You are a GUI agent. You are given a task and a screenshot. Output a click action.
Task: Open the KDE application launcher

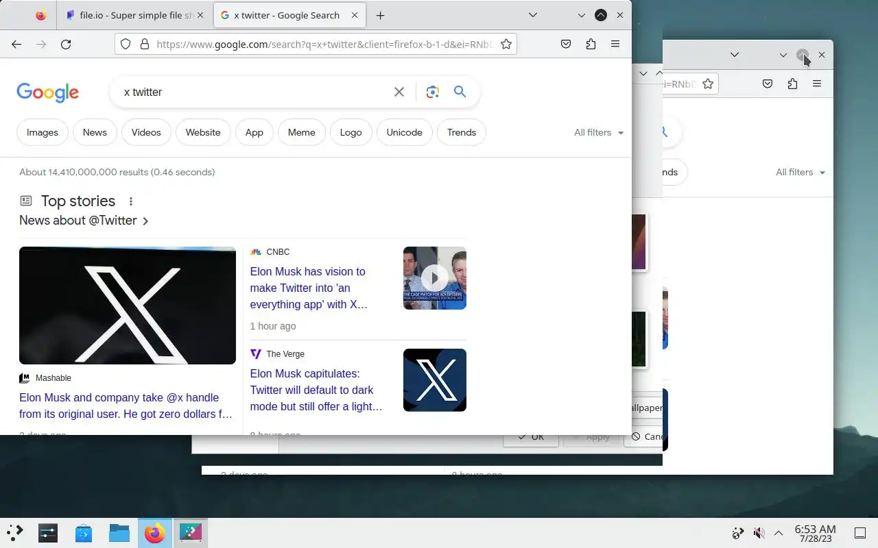tap(15, 532)
